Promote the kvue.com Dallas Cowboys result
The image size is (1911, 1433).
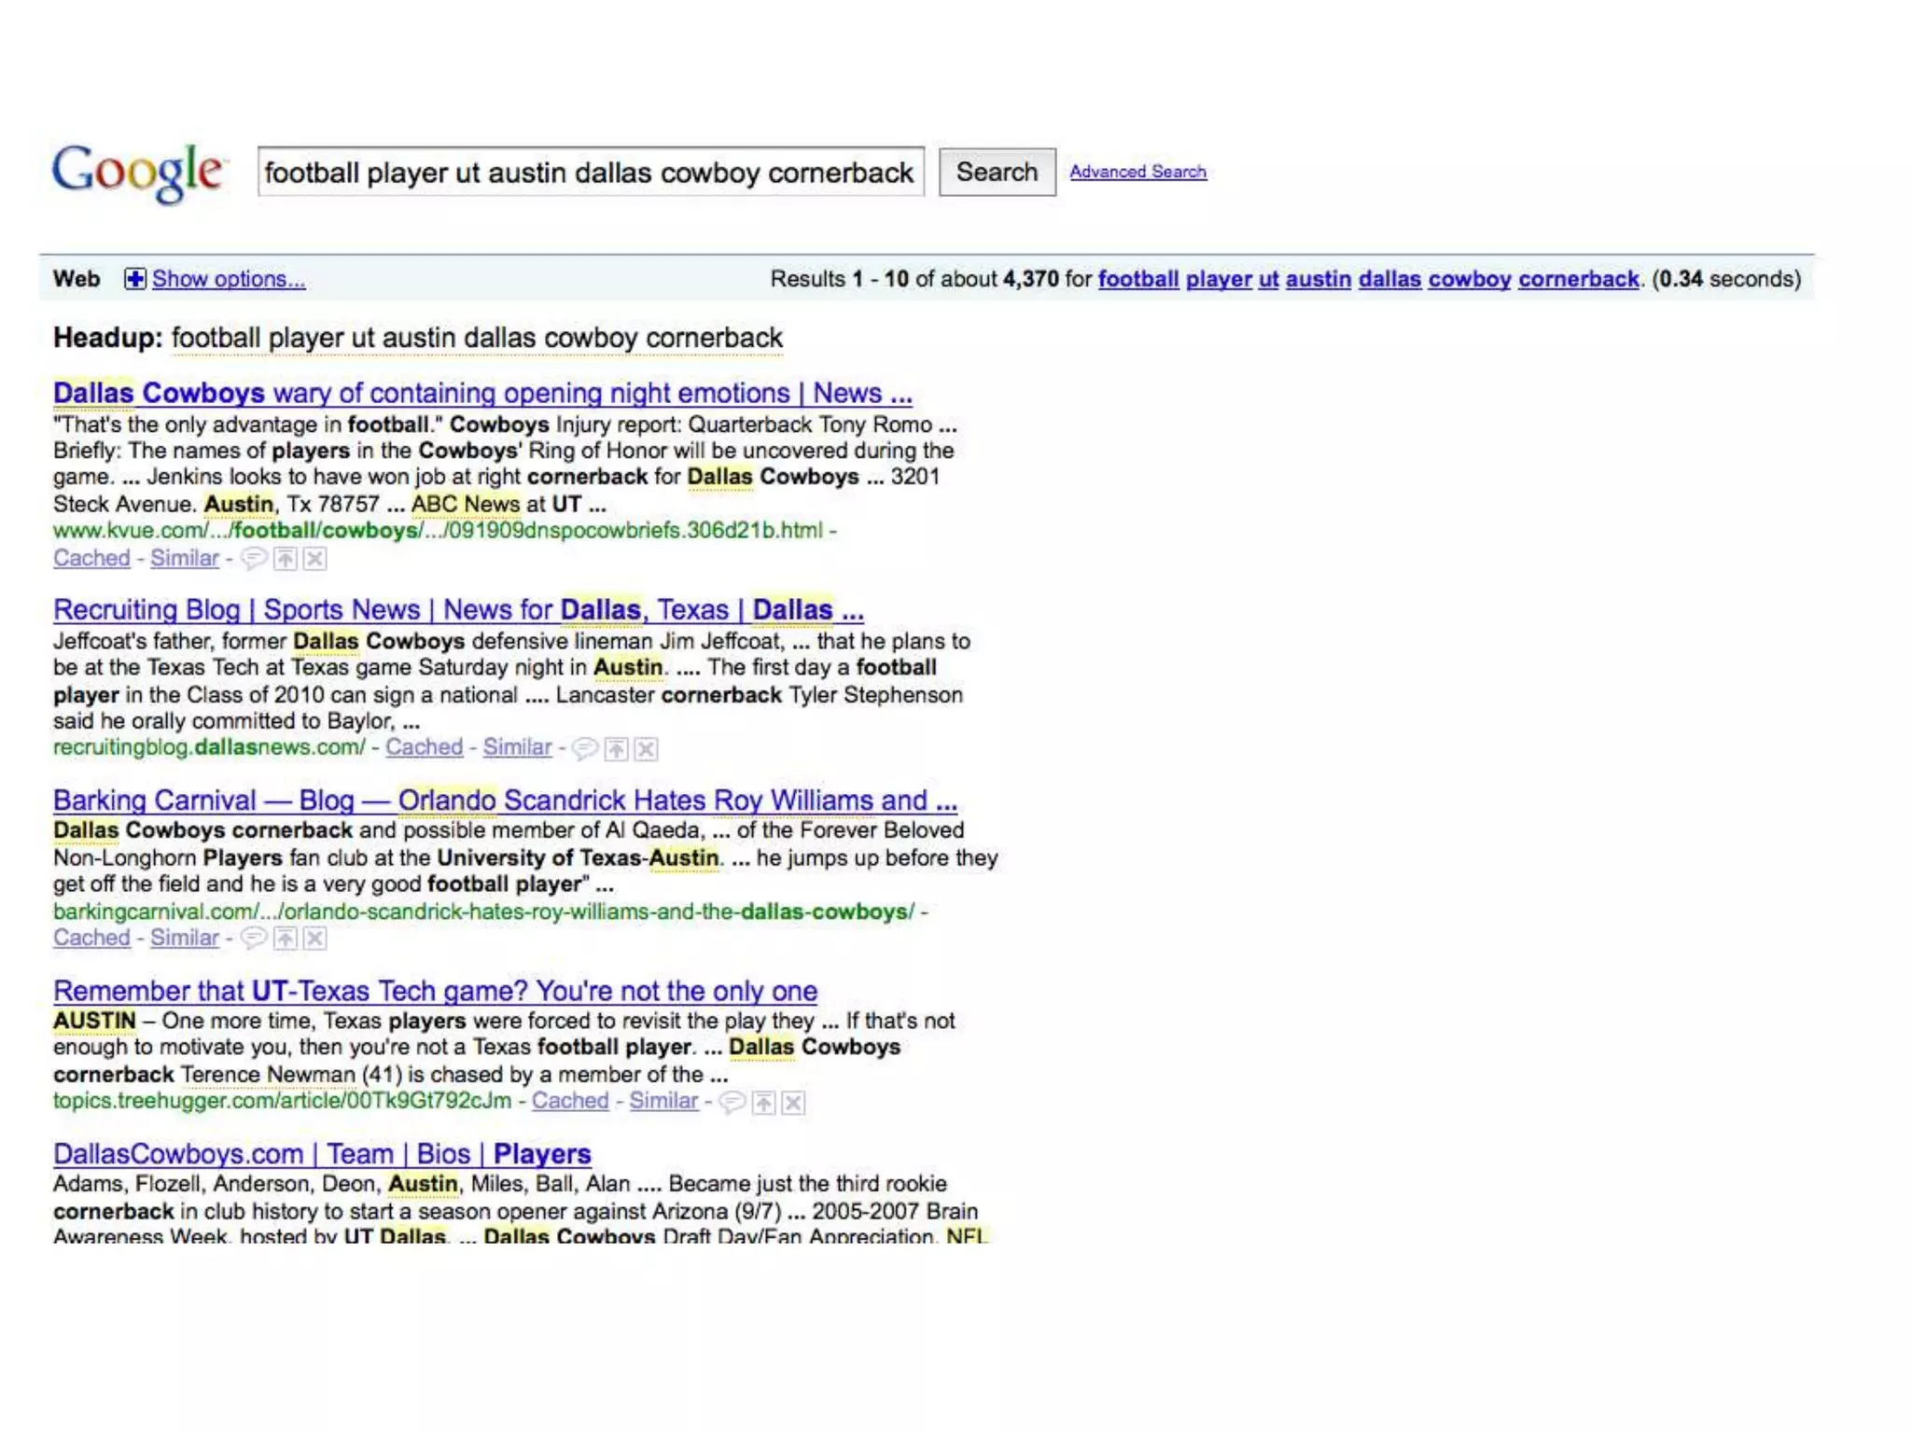pos(286,559)
